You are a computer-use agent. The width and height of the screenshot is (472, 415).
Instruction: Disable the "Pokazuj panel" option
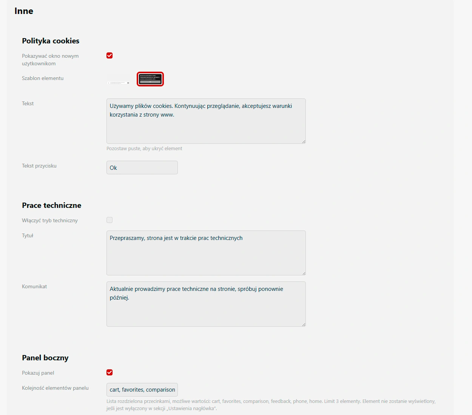[x=110, y=372]
